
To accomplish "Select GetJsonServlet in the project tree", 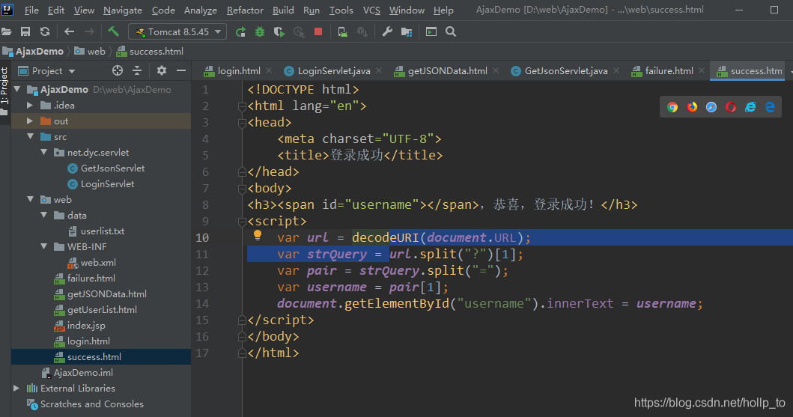I will click(x=112, y=168).
